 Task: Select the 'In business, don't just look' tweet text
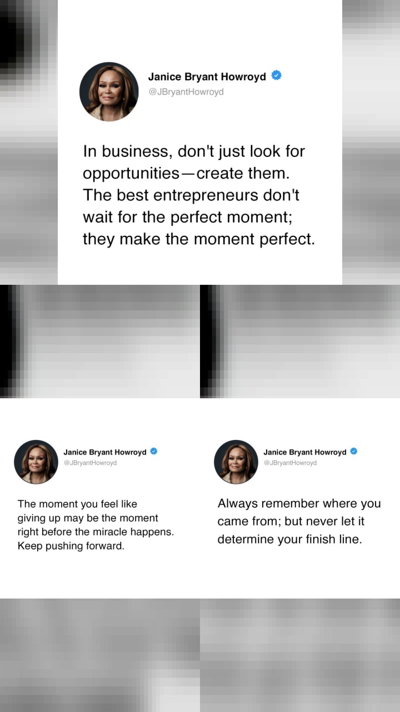pyautogui.click(x=199, y=195)
